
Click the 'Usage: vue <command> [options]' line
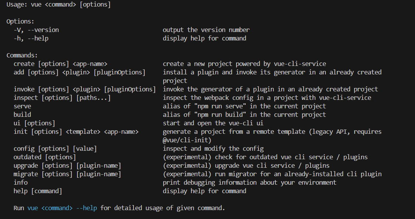[x=59, y=5]
